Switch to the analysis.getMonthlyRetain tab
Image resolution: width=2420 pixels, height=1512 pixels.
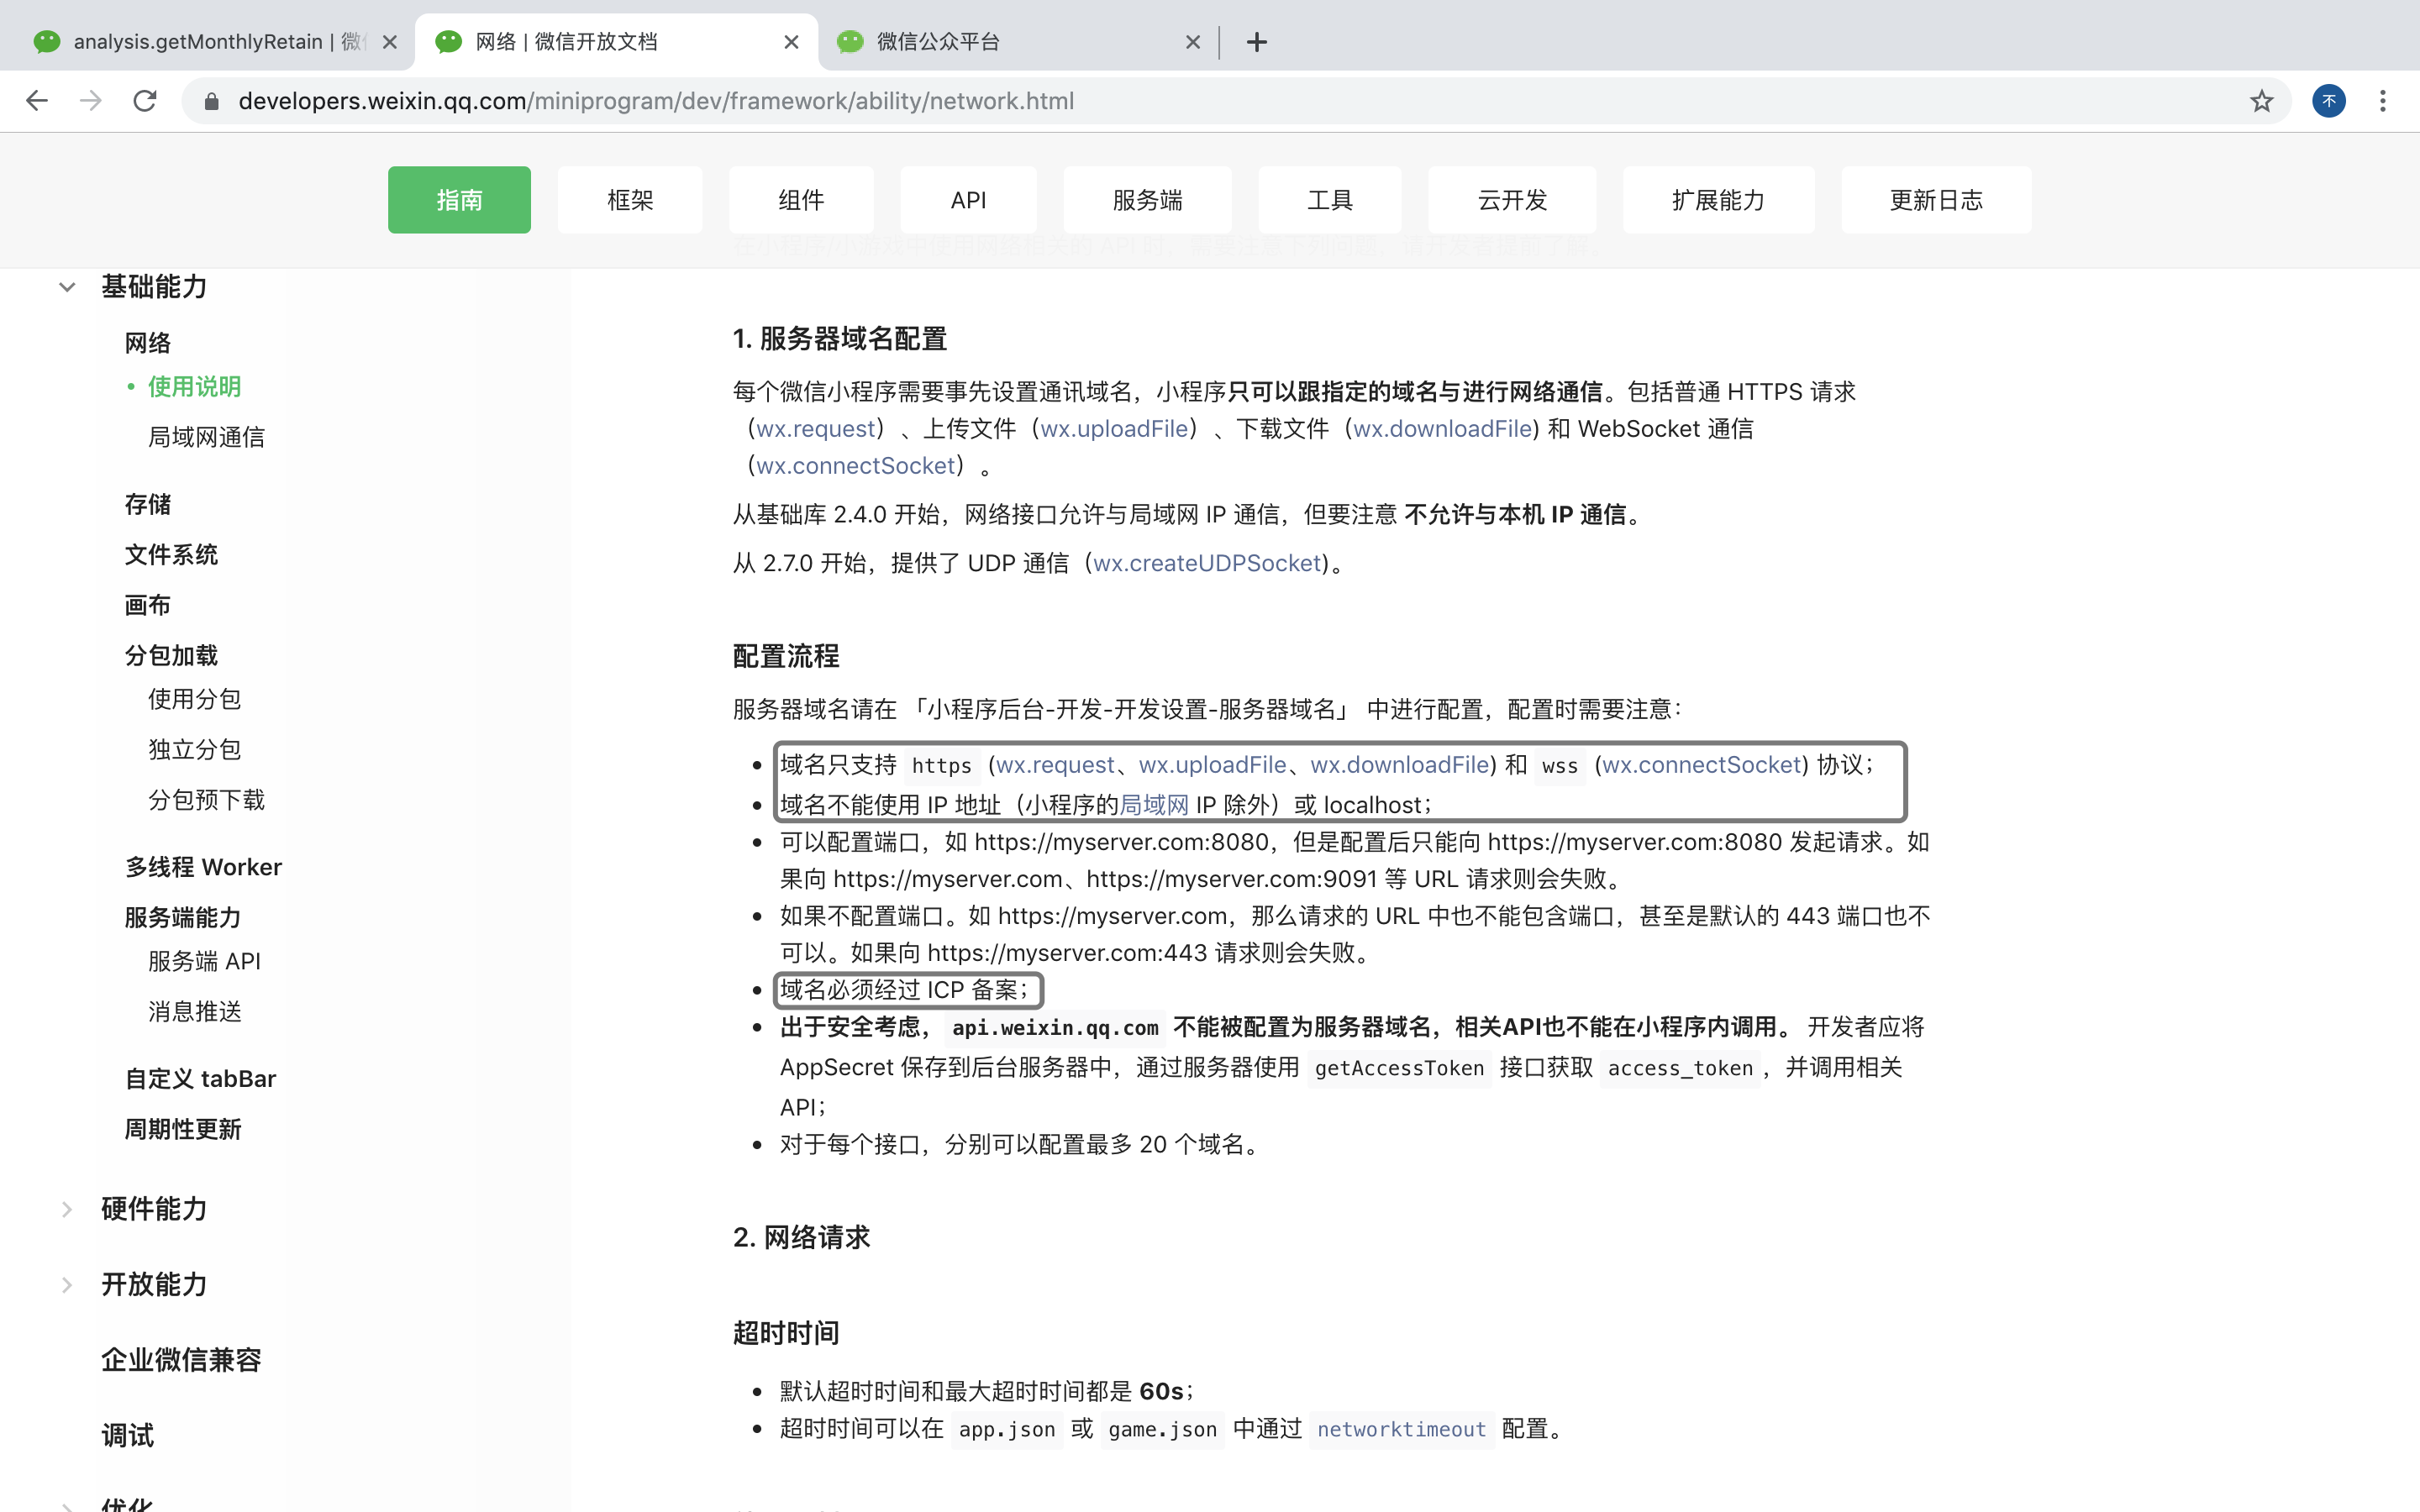[200, 42]
